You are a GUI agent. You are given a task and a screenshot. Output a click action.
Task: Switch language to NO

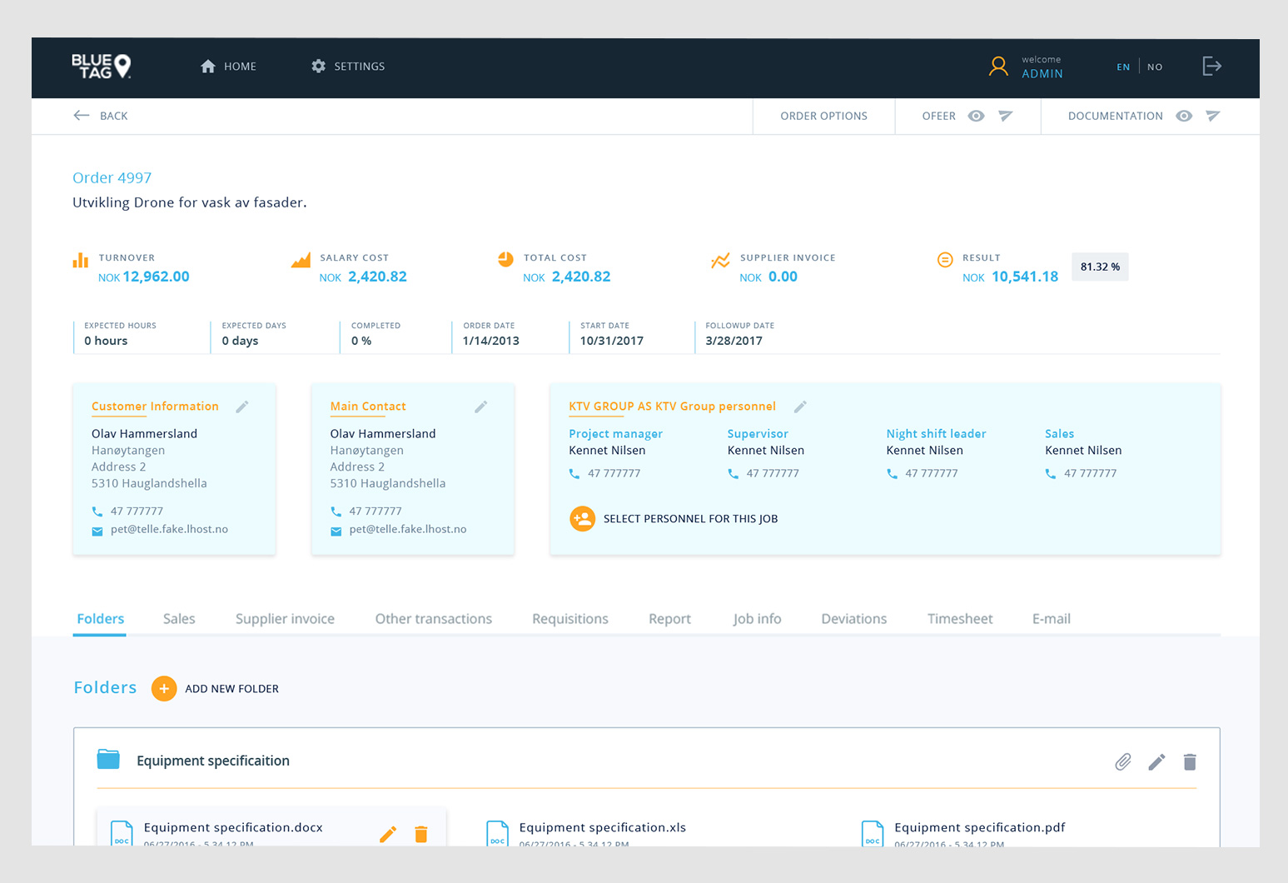coord(1155,67)
